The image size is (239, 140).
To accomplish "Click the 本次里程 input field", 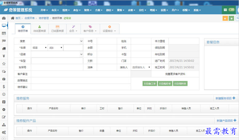I will (x=184, y=41).
